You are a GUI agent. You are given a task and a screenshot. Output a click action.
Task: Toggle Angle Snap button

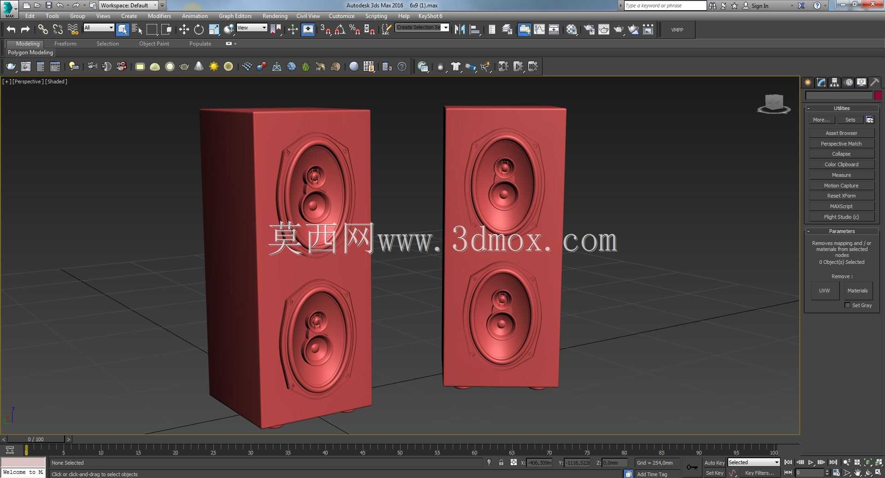340,29
